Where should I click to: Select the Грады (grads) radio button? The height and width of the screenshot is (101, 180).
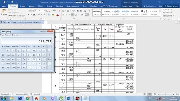tap(20, 47)
